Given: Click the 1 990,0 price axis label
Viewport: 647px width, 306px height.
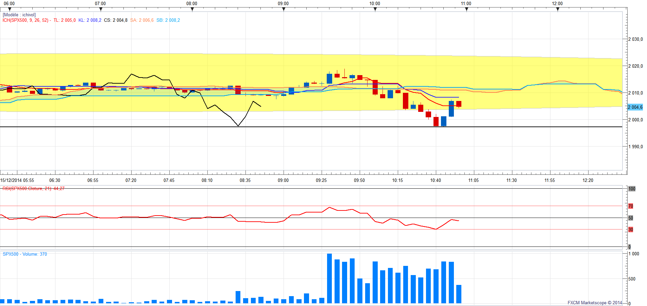Looking at the screenshot, I should (635, 147).
